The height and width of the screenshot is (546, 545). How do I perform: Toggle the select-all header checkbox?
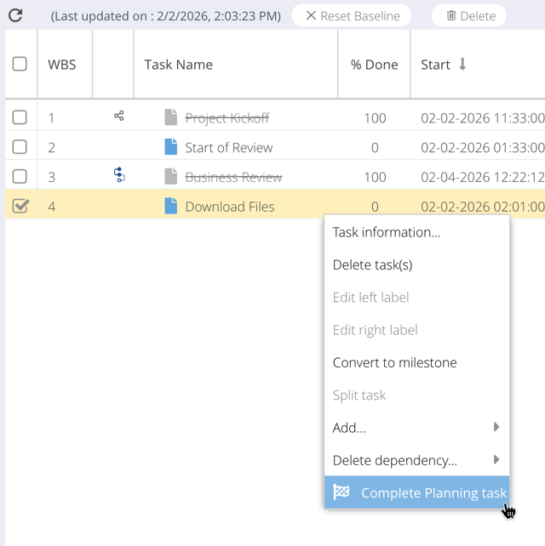(x=20, y=64)
